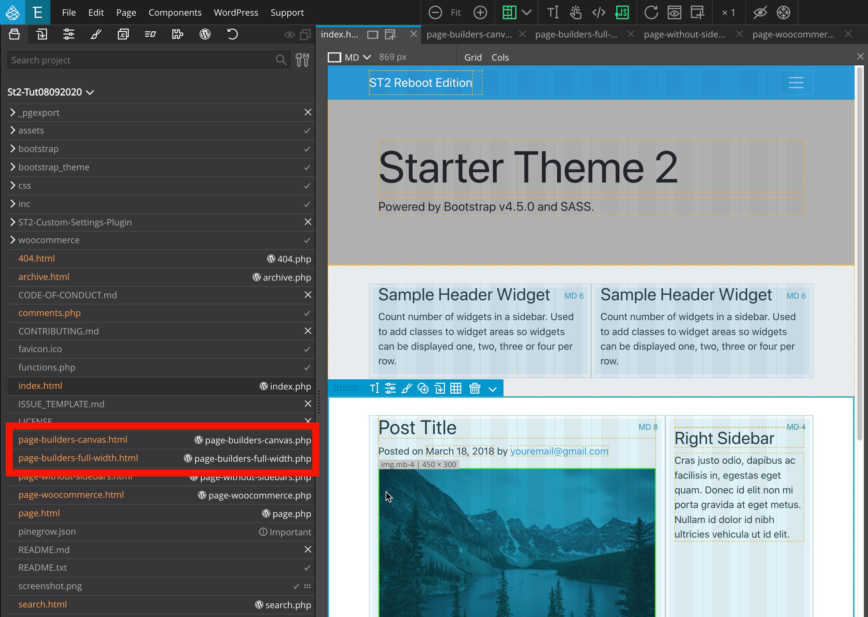This screenshot has width=868, height=617.
Task: Open grid editor in element toolbar
Action: pyautogui.click(x=456, y=388)
